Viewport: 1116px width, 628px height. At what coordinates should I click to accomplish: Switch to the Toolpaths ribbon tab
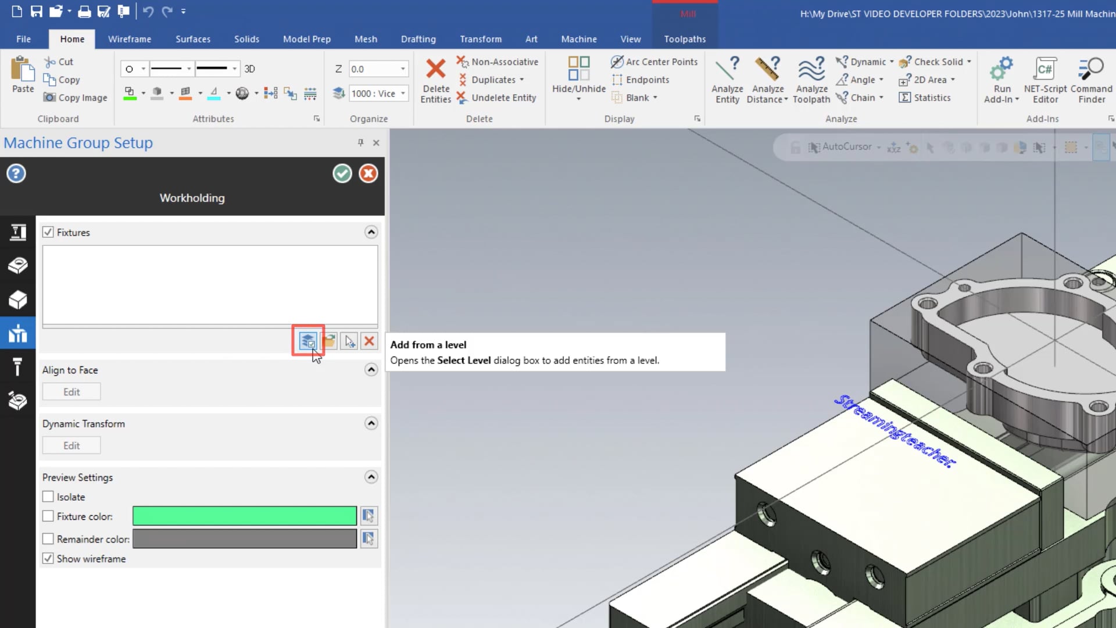[x=685, y=38]
